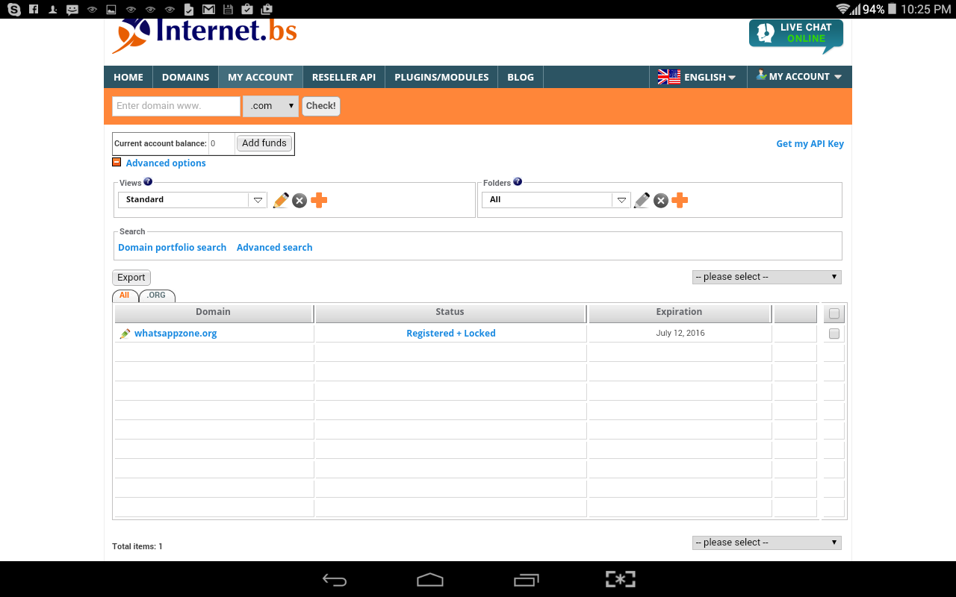Tap the screenshot capture icon in navigation bar
Screen dimensions: 956x597
(x=621, y=579)
